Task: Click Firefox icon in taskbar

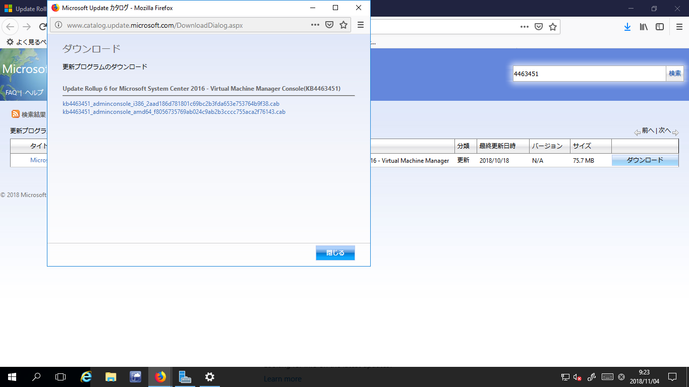Action: click(x=160, y=377)
